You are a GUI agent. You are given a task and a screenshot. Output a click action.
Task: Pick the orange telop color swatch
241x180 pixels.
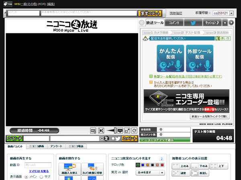tap(147, 165)
